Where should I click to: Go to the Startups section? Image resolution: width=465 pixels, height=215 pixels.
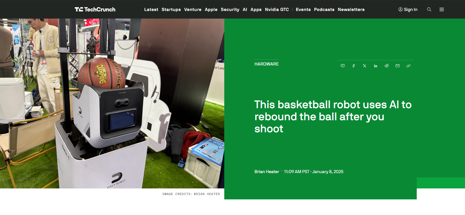[171, 9]
